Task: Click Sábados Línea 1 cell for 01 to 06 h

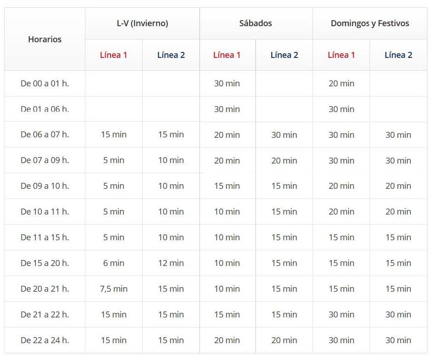Action: (227, 109)
